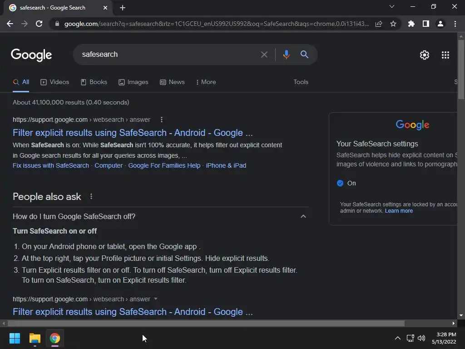This screenshot has width=465, height=349.
Task: Close the safesearch Google Search tab
Action: [105, 8]
